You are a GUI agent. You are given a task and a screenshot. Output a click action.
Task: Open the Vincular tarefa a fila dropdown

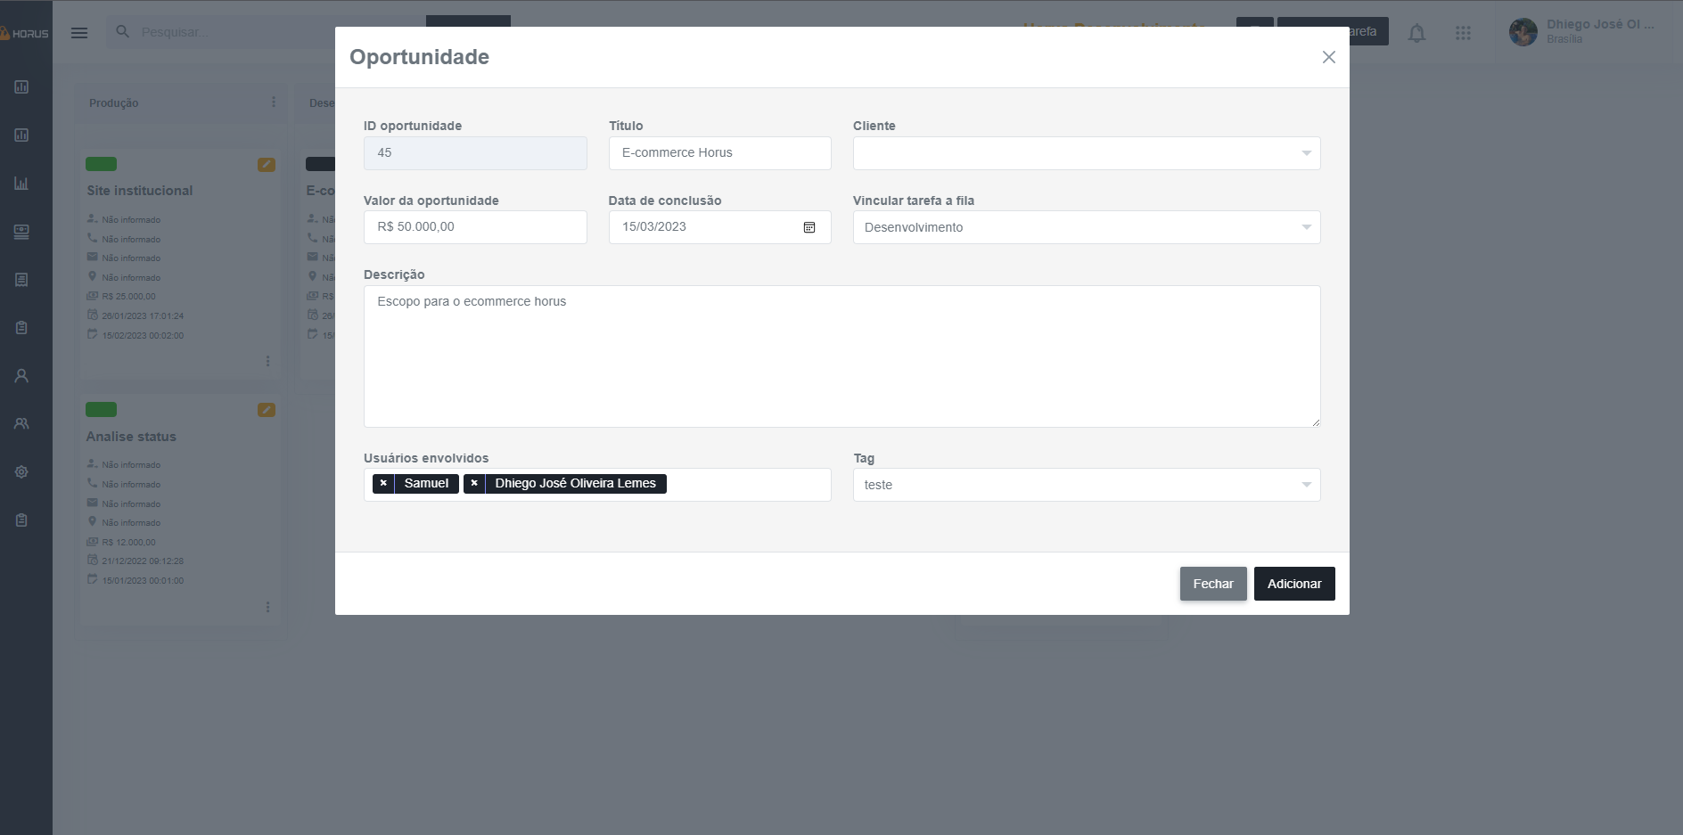coord(1086,227)
